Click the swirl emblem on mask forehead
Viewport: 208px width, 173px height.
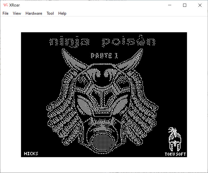(x=103, y=74)
